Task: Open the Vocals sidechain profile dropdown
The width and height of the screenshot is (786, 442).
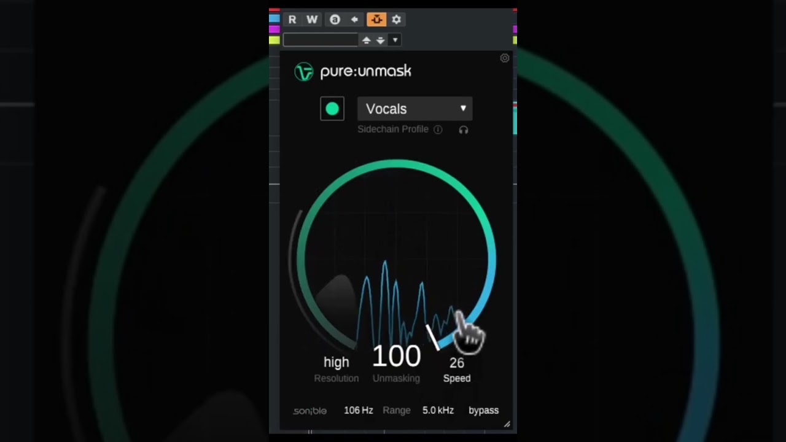Action: 415,109
